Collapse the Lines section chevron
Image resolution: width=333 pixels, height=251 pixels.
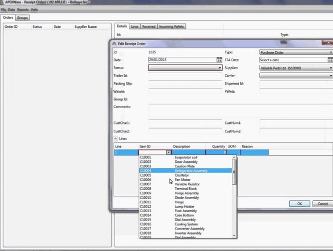pos(116,138)
